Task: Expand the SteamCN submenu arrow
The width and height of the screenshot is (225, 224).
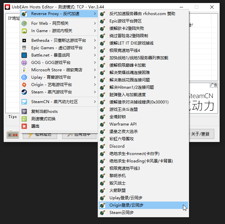Action: tap(95, 102)
